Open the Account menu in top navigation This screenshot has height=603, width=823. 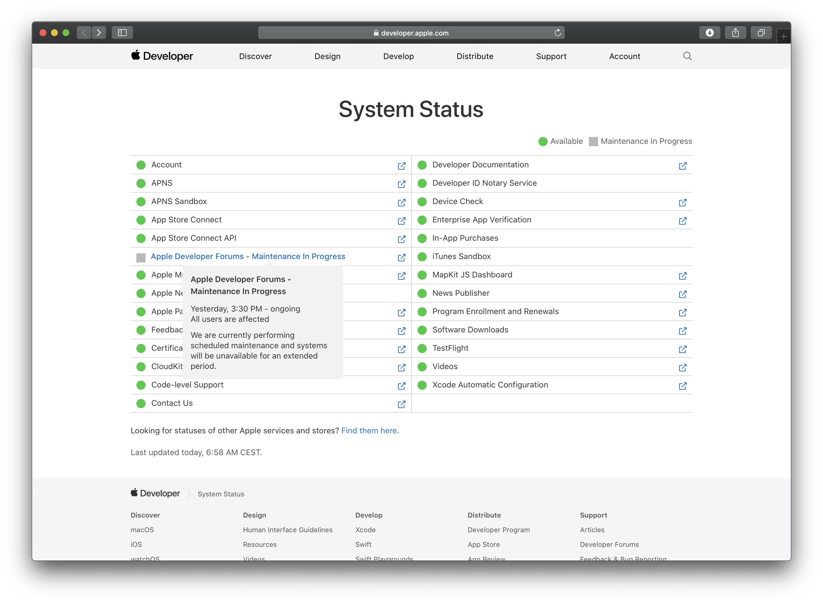coord(624,56)
